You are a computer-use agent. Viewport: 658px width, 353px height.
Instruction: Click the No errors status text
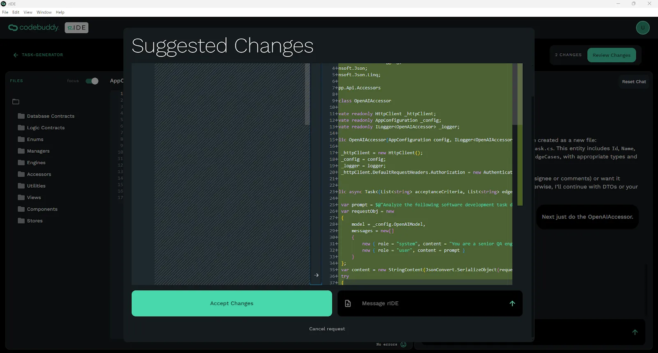click(x=387, y=344)
